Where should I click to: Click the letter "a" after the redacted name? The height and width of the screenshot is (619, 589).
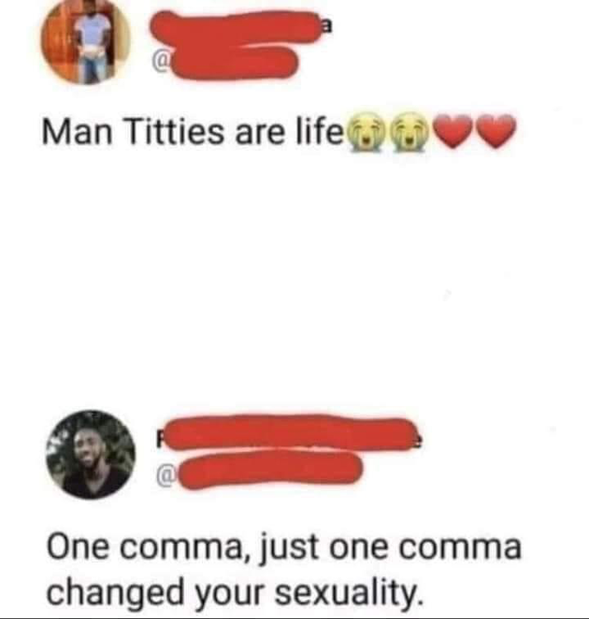[327, 27]
